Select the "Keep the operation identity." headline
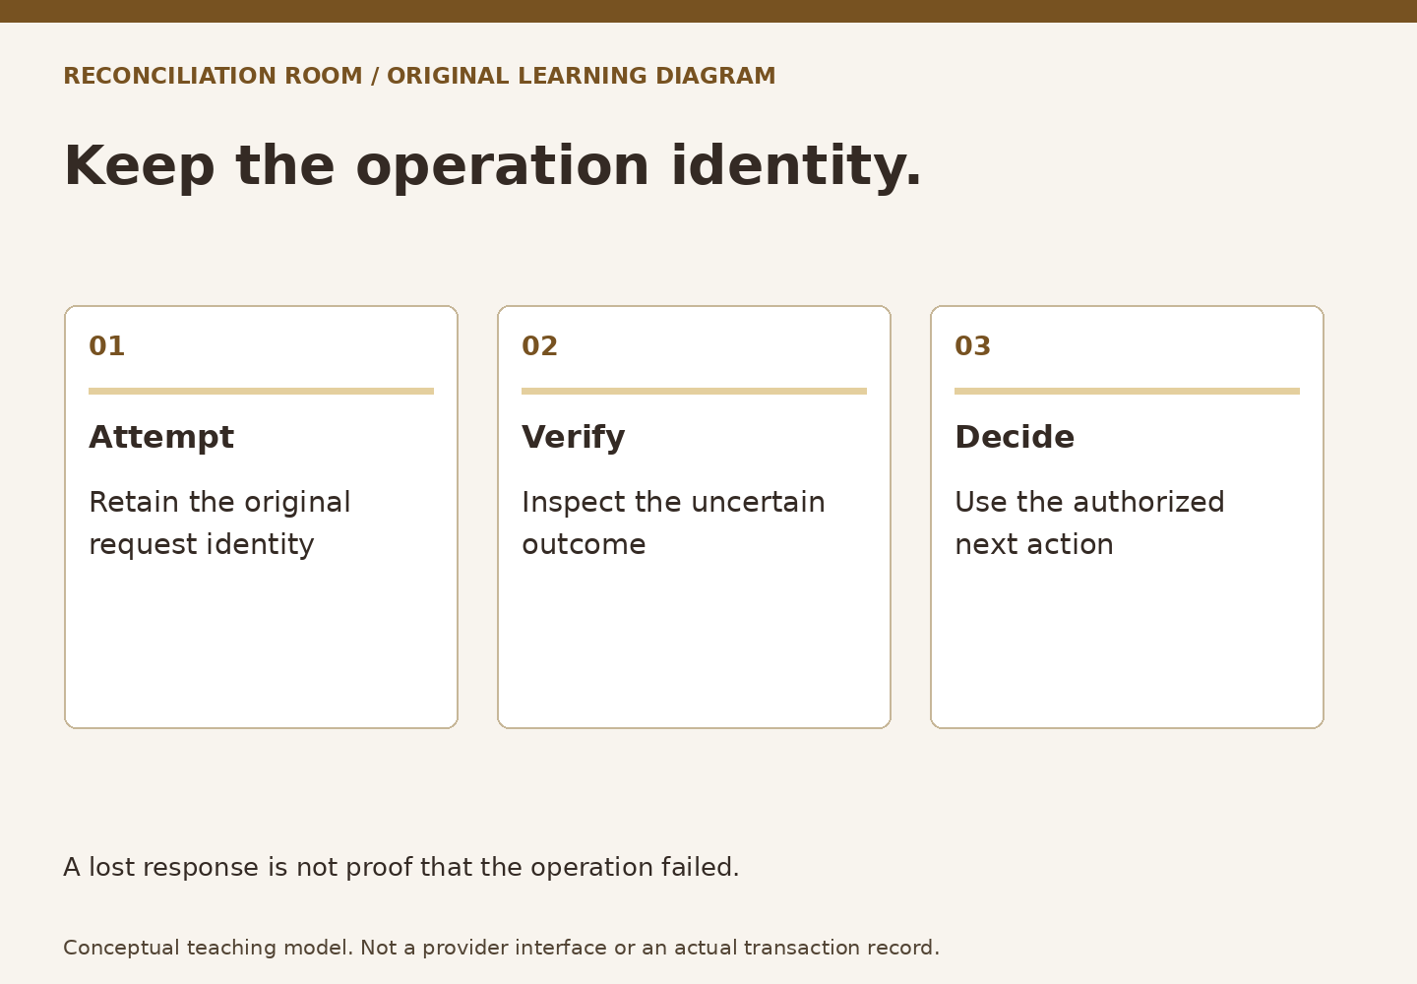 coord(493,166)
